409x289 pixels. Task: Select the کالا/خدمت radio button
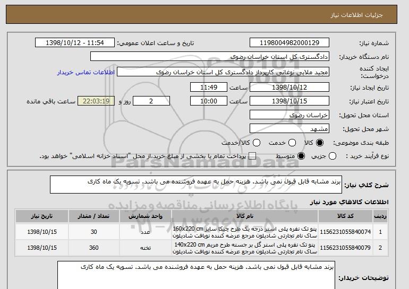click(257, 143)
